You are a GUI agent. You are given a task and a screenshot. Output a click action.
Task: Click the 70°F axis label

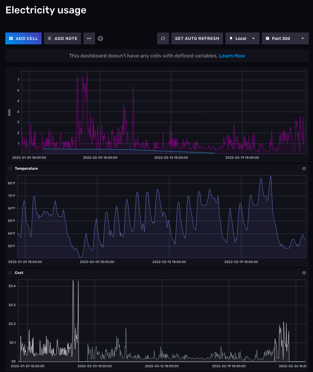pyautogui.click(x=12, y=196)
